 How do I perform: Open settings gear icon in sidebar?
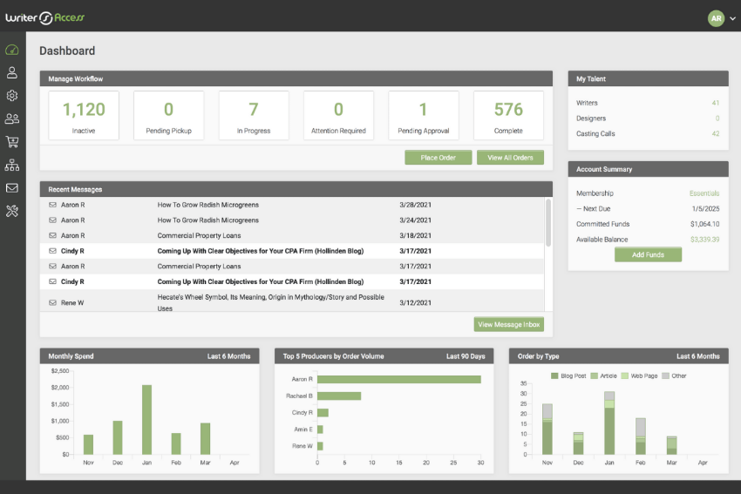coord(12,96)
